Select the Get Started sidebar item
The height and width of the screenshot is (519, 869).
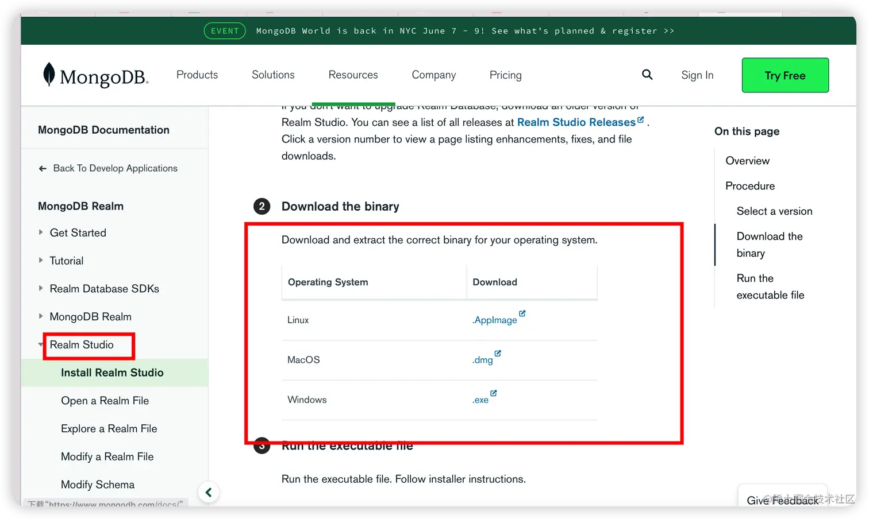pos(78,233)
